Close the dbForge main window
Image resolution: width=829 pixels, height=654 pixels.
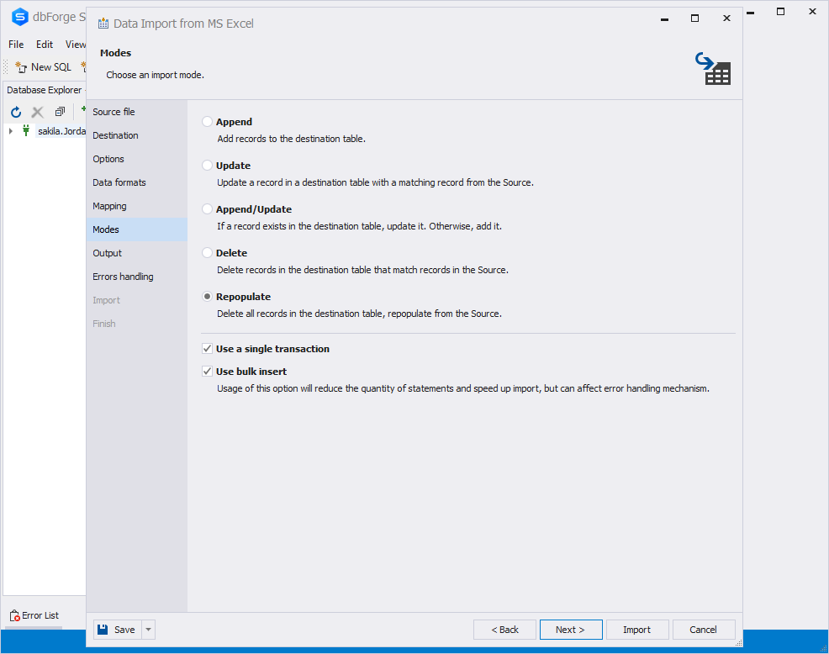click(813, 11)
